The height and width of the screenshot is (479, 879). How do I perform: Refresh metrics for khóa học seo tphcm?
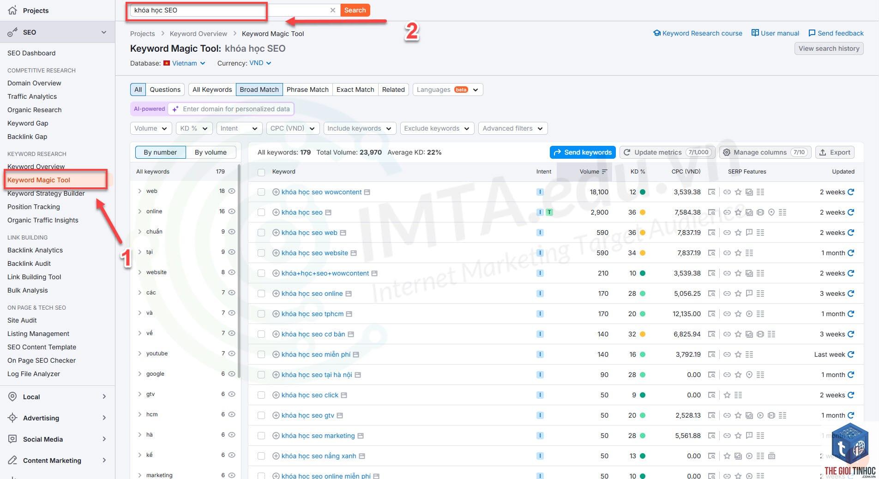(851, 314)
